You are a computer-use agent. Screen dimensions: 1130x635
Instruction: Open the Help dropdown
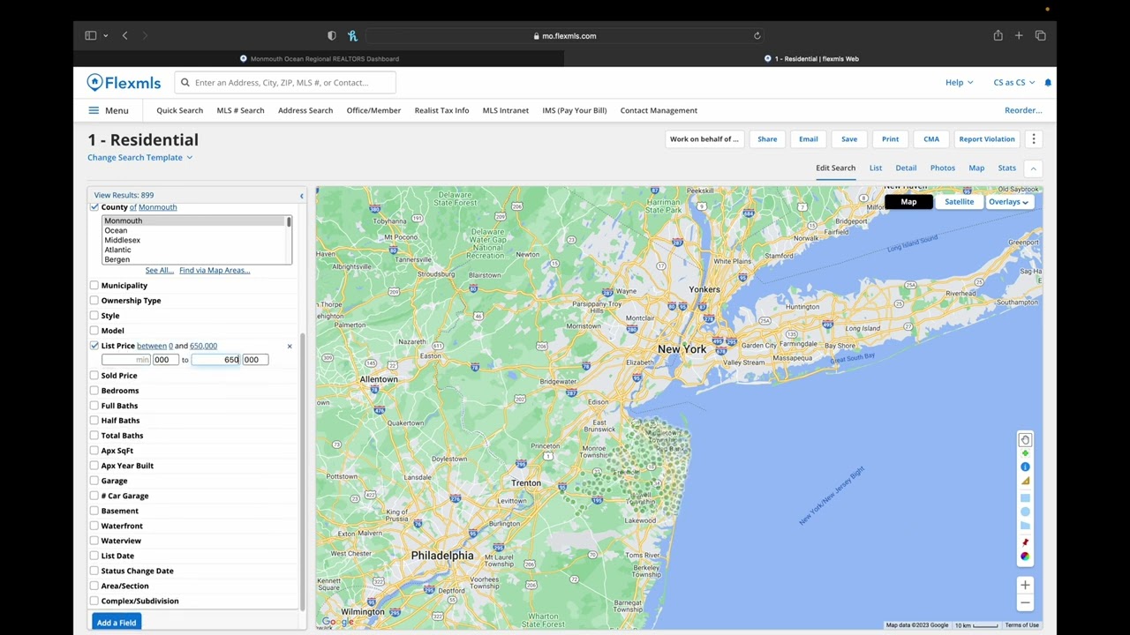point(959,83)
